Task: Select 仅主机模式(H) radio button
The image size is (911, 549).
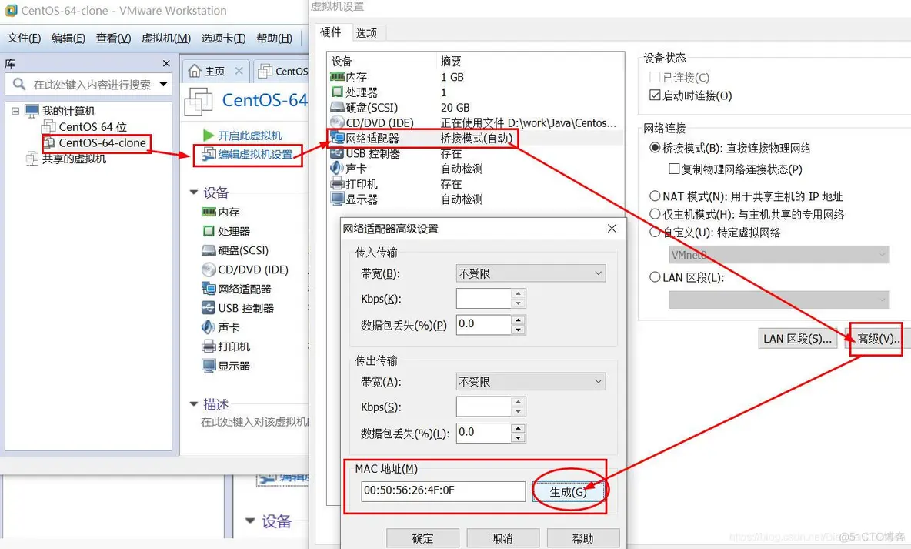Action: pyautogui.click(x=655, y=214)
